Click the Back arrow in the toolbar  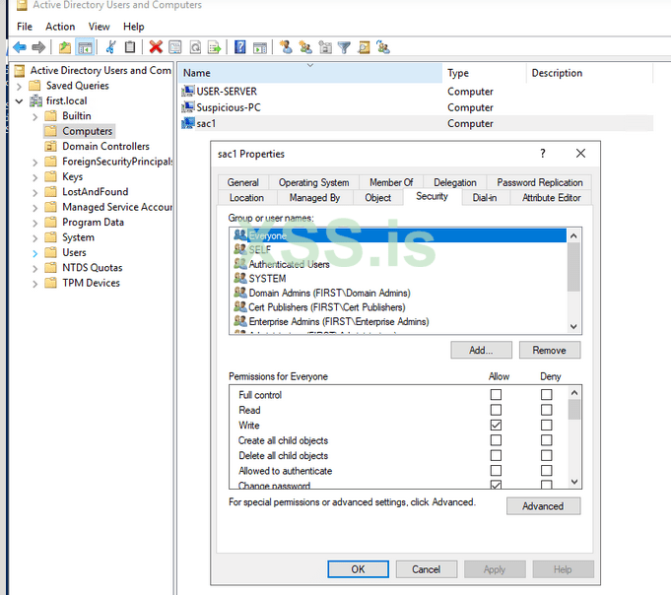pos(20,47)
